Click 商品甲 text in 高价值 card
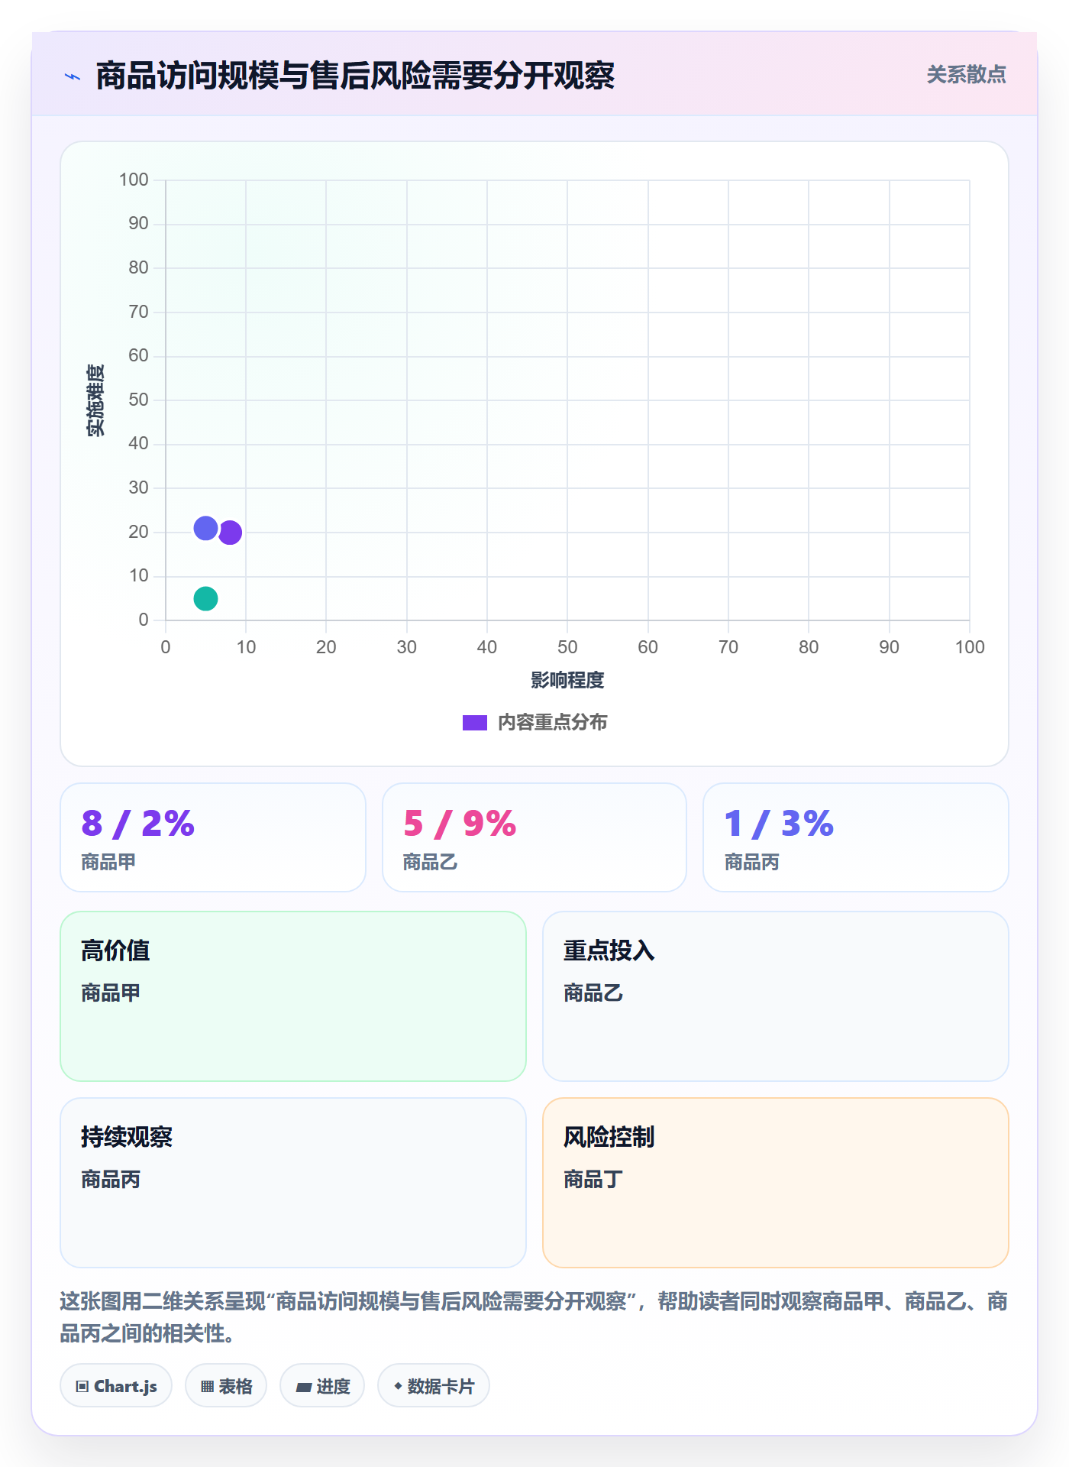Screen dimensions: 1069x1467 [111, 993]
